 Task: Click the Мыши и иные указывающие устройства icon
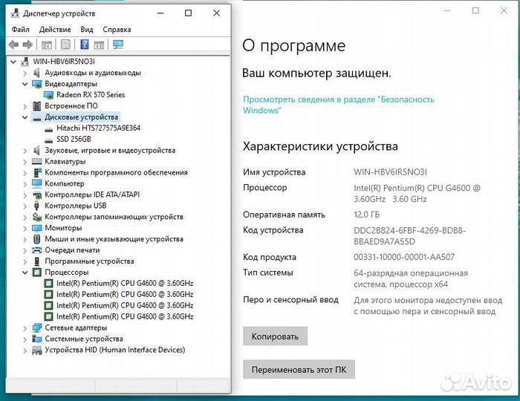[x=37, y=239]
